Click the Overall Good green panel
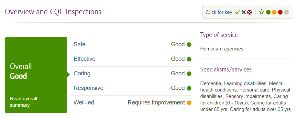Image resolution: width=297 pixels, height=119 pixels. pyautogui.click(x=36, y=75)
